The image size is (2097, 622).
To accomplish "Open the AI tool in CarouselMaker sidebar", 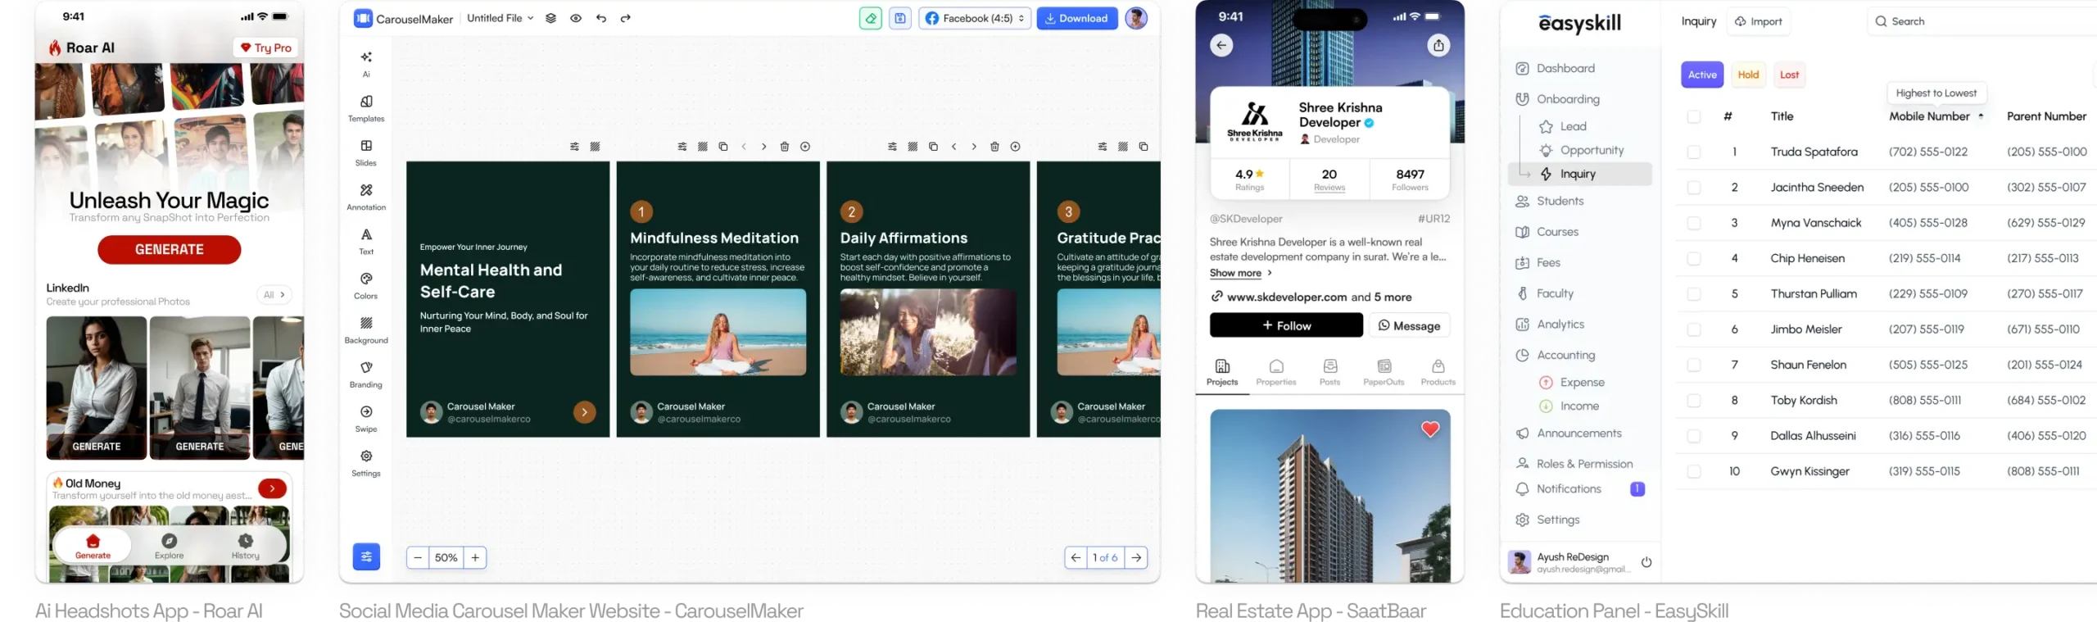I will pos(366,57).
